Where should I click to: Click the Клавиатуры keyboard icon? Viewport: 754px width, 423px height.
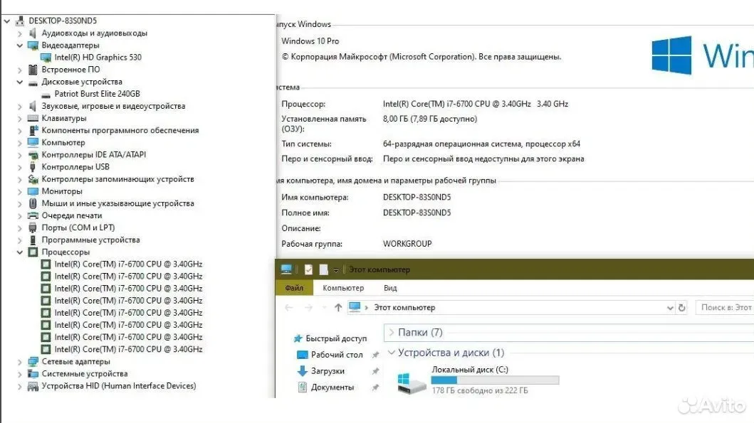click(x=33, y=118)
